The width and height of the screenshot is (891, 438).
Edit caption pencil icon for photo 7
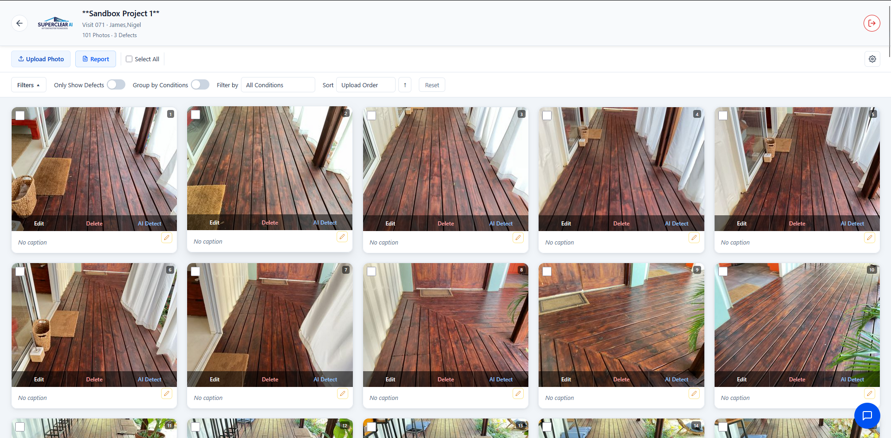coord(342,393)
